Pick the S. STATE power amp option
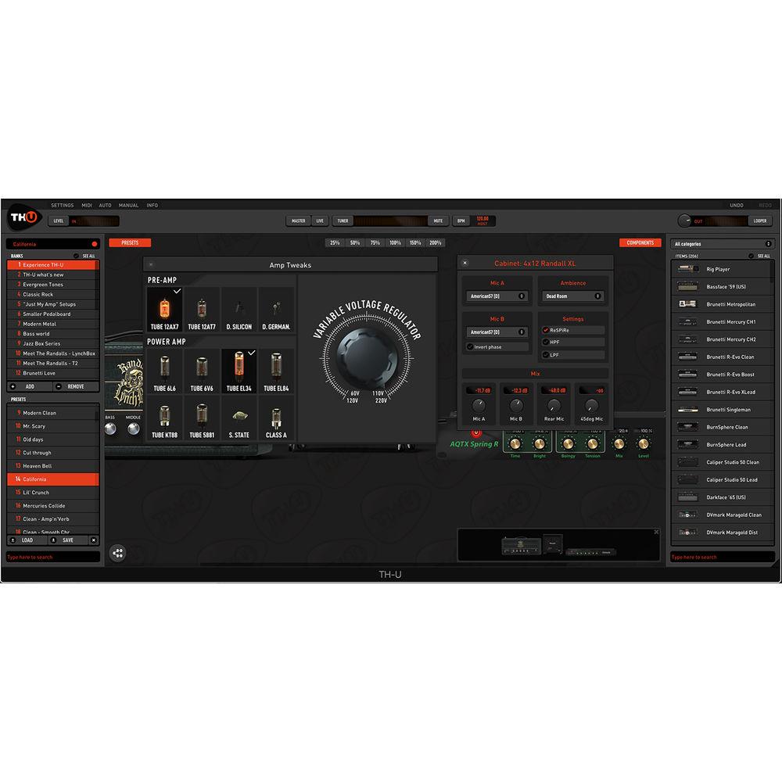Viewport: 782px width, 782px height. 239,417
